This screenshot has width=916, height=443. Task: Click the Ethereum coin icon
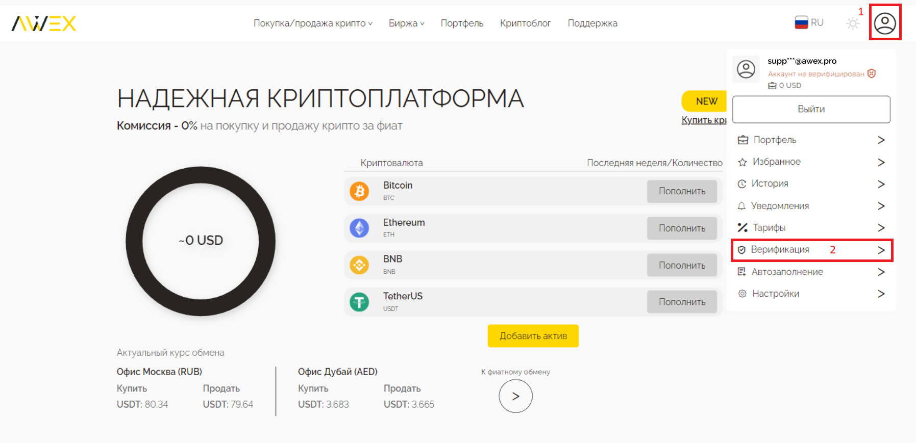click(359, 228)
